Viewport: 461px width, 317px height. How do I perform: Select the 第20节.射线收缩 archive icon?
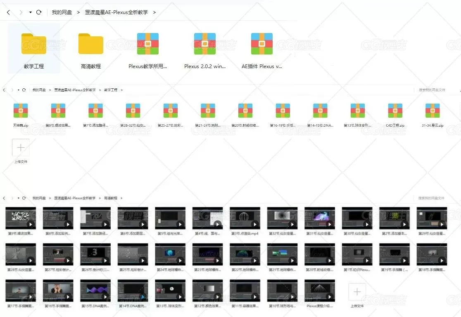[245, 111]
